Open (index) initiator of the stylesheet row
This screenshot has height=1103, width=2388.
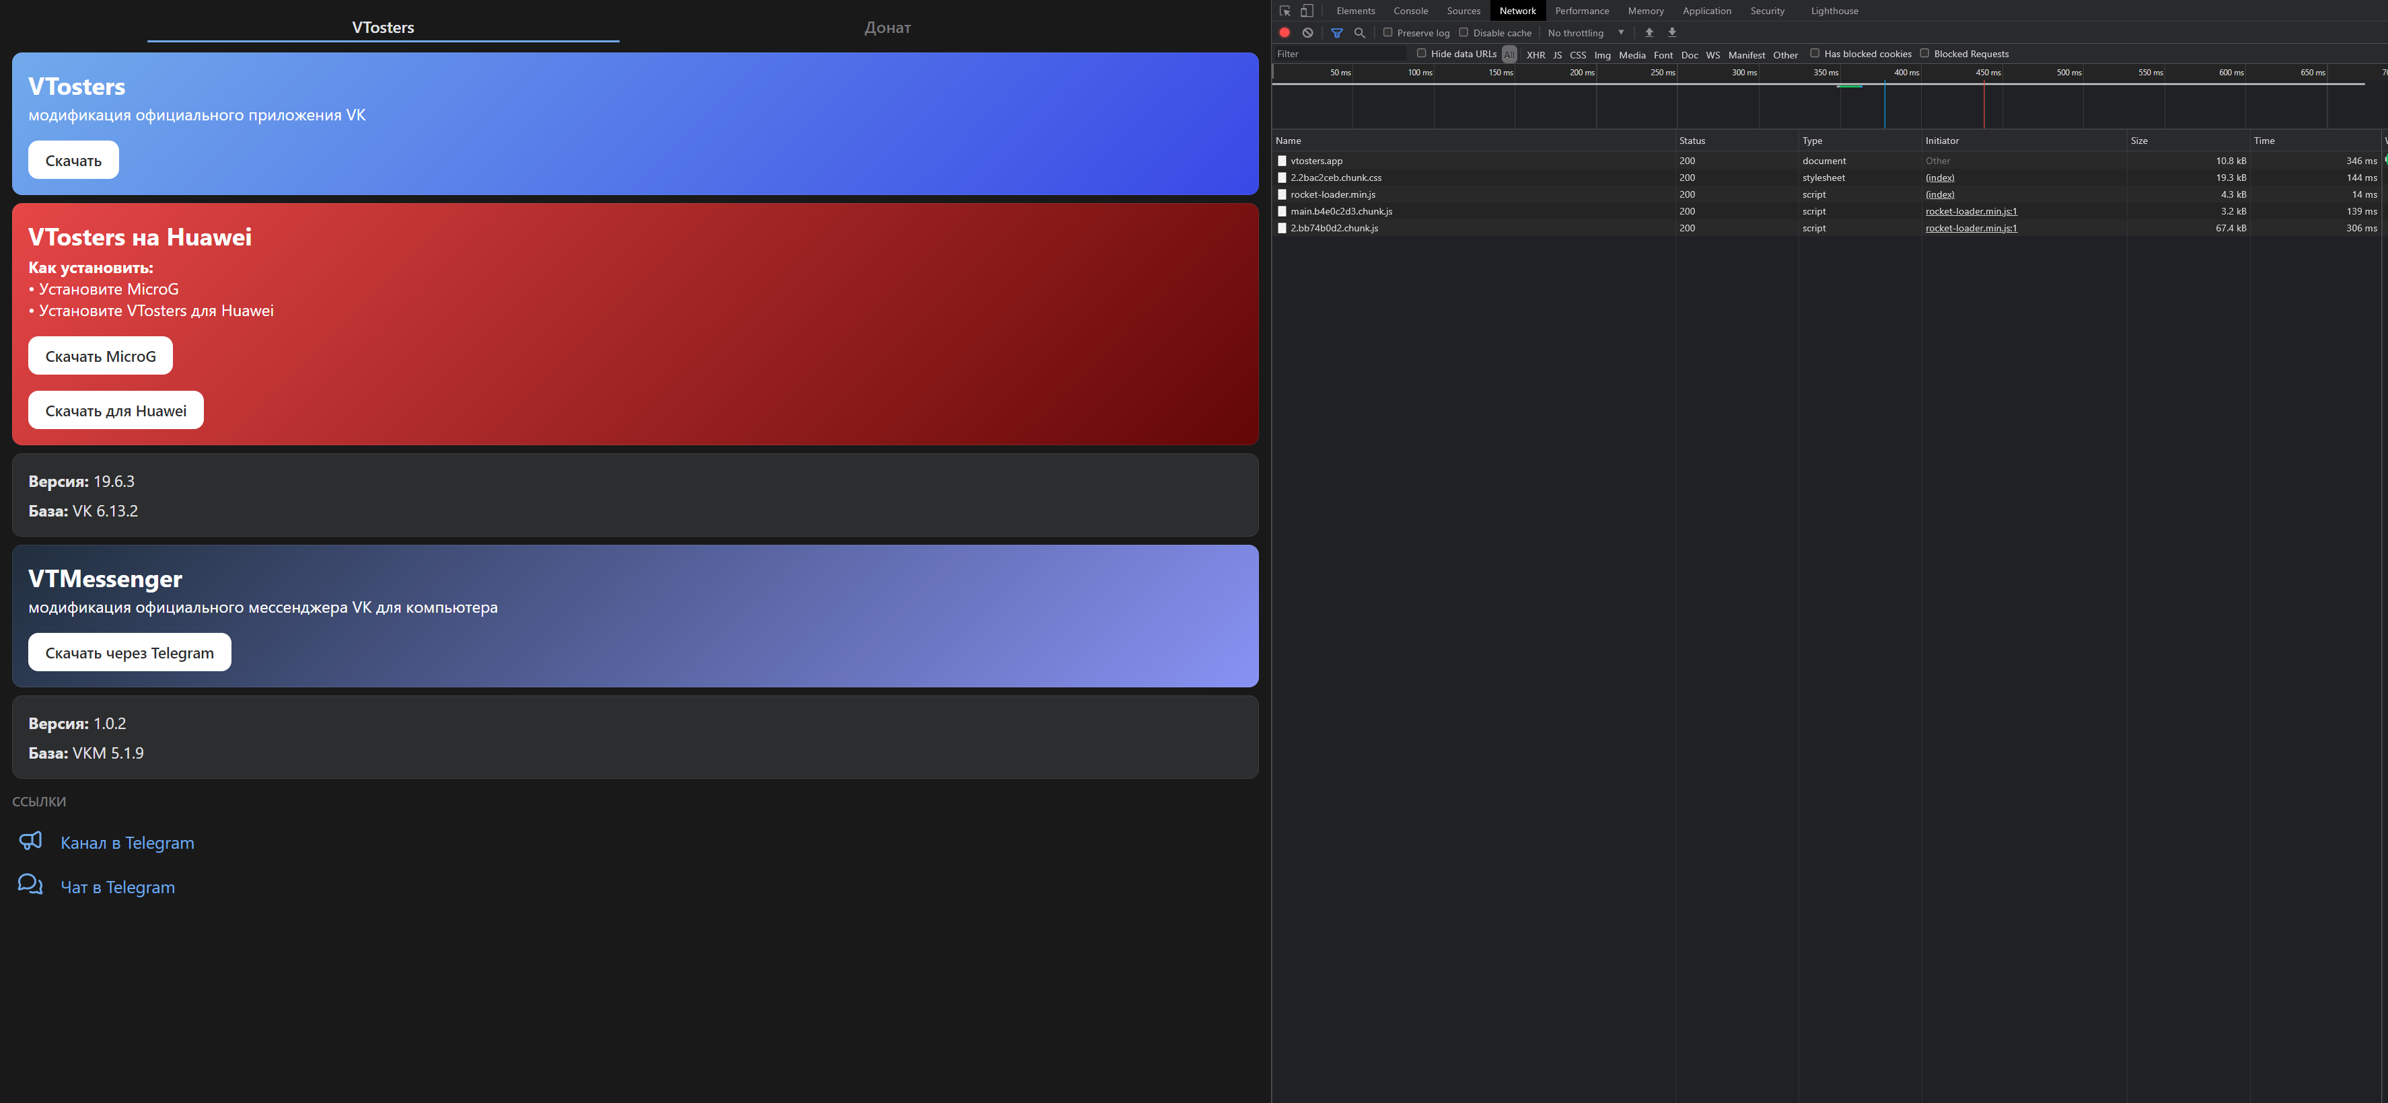coord(1939,178)
